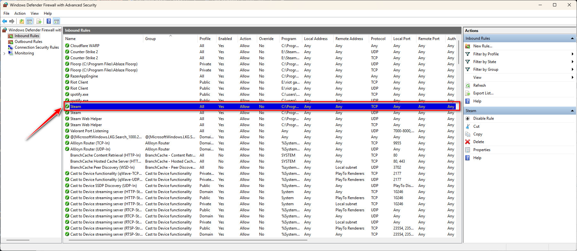This screenshot has height=251, width=577.
Task: Select the AllJoyn Router (UDP-In) rule
Action: point(90,149)
